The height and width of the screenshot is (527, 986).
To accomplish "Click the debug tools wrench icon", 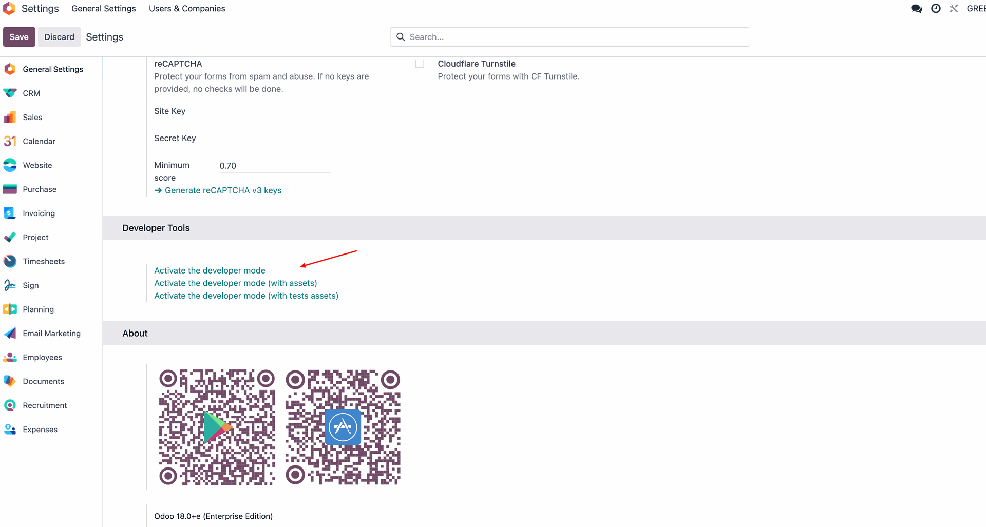I will [x=954, y=9].
